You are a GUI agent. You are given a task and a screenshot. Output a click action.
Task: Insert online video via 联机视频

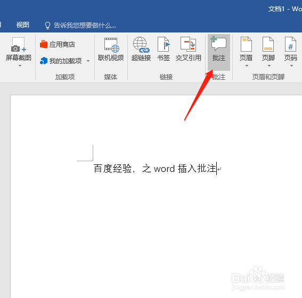pos(111,49)
